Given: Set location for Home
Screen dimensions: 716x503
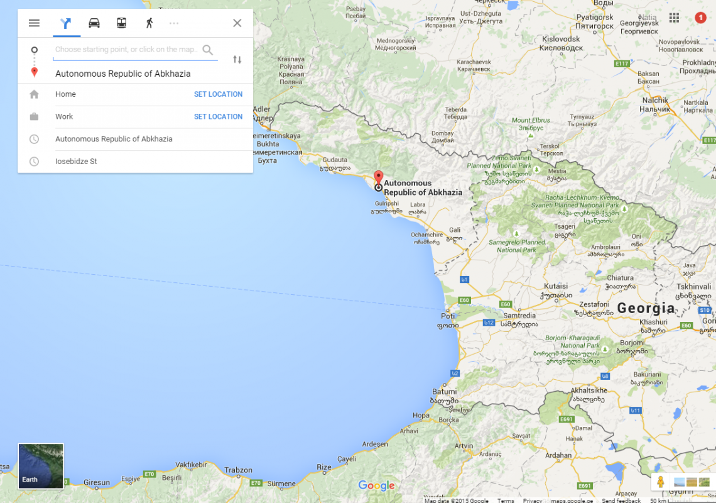Looking at the screenshot, I should [219, 94].
